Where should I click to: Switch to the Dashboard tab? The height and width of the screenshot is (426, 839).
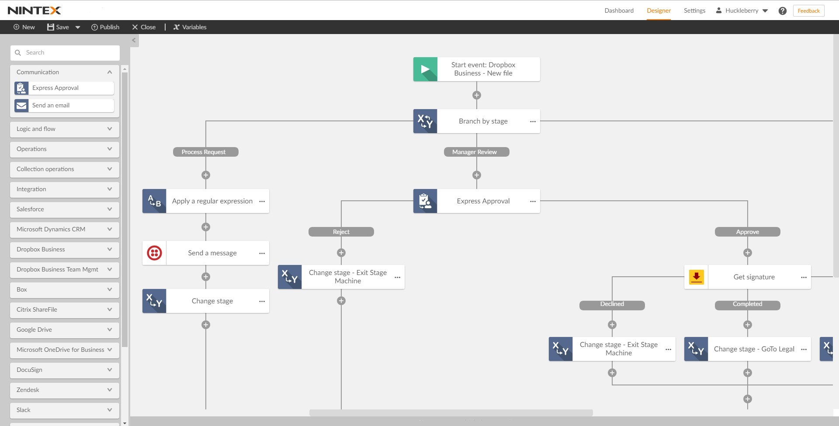[x=619, y=11]
